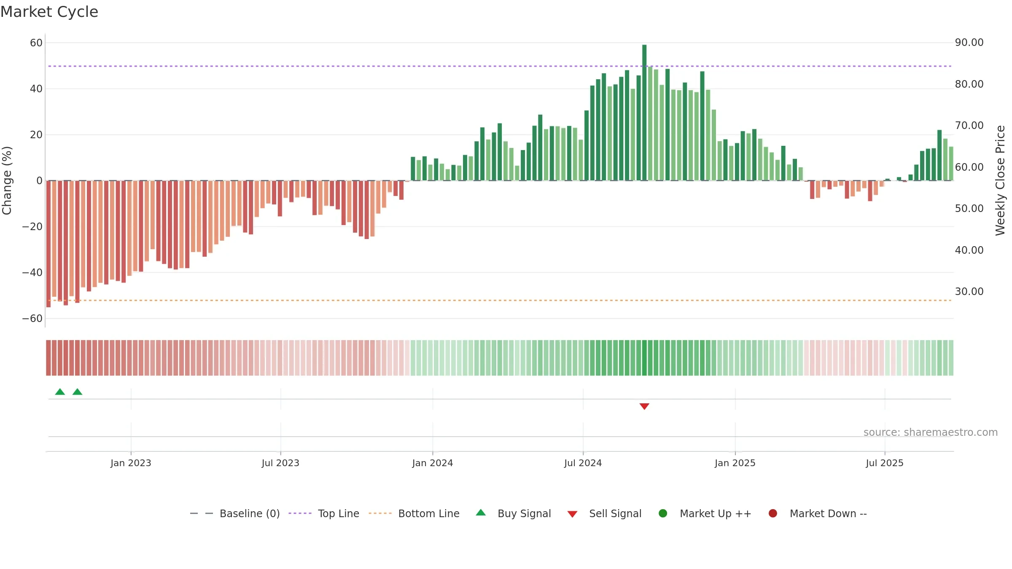Click the −60 change axis label

32,319
